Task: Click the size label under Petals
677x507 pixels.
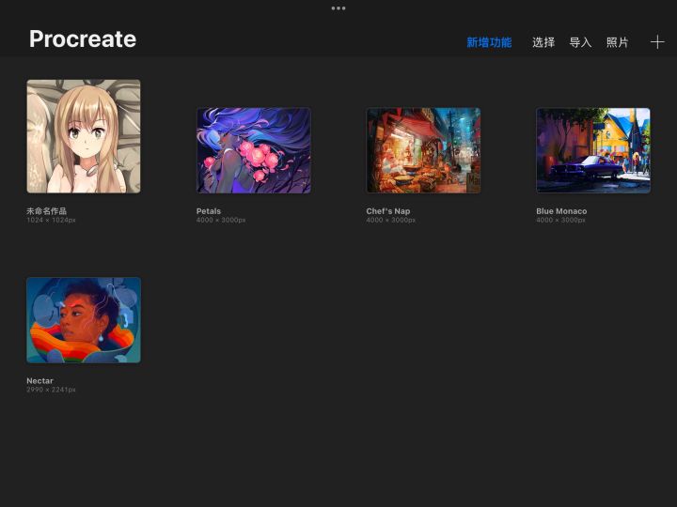Action: pos(221,220)
